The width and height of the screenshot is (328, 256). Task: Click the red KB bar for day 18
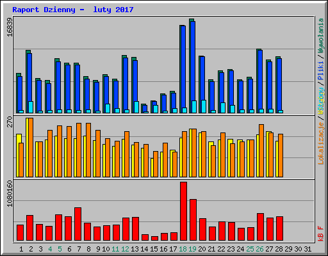click(x=183, y=211)
